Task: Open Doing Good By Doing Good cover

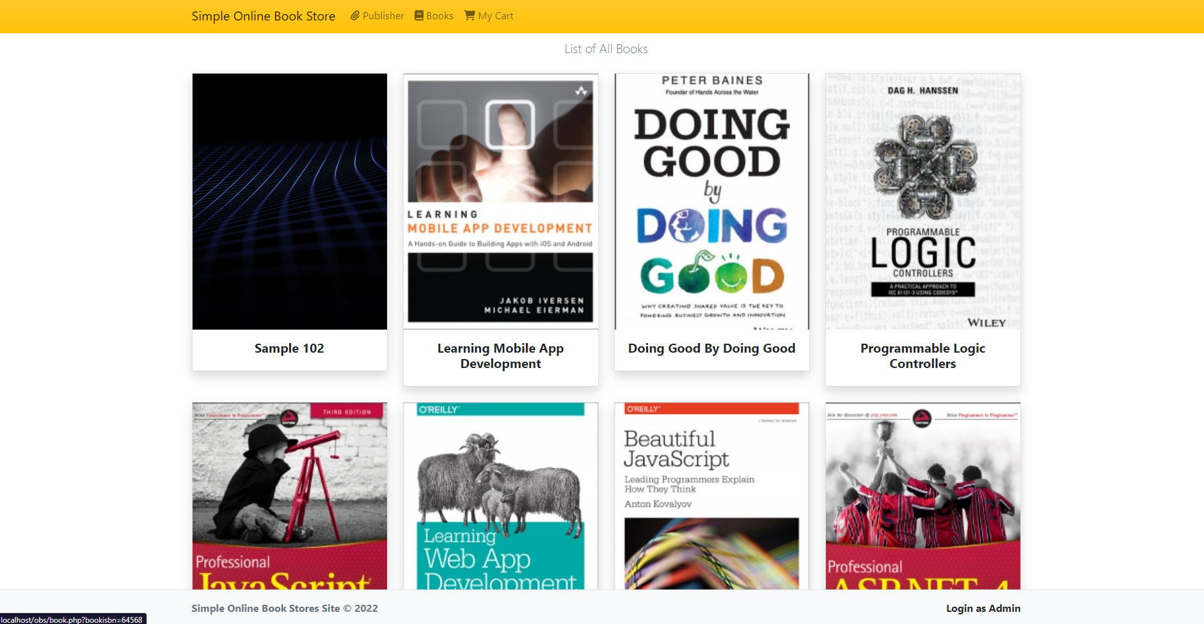Action: point(712,202)
